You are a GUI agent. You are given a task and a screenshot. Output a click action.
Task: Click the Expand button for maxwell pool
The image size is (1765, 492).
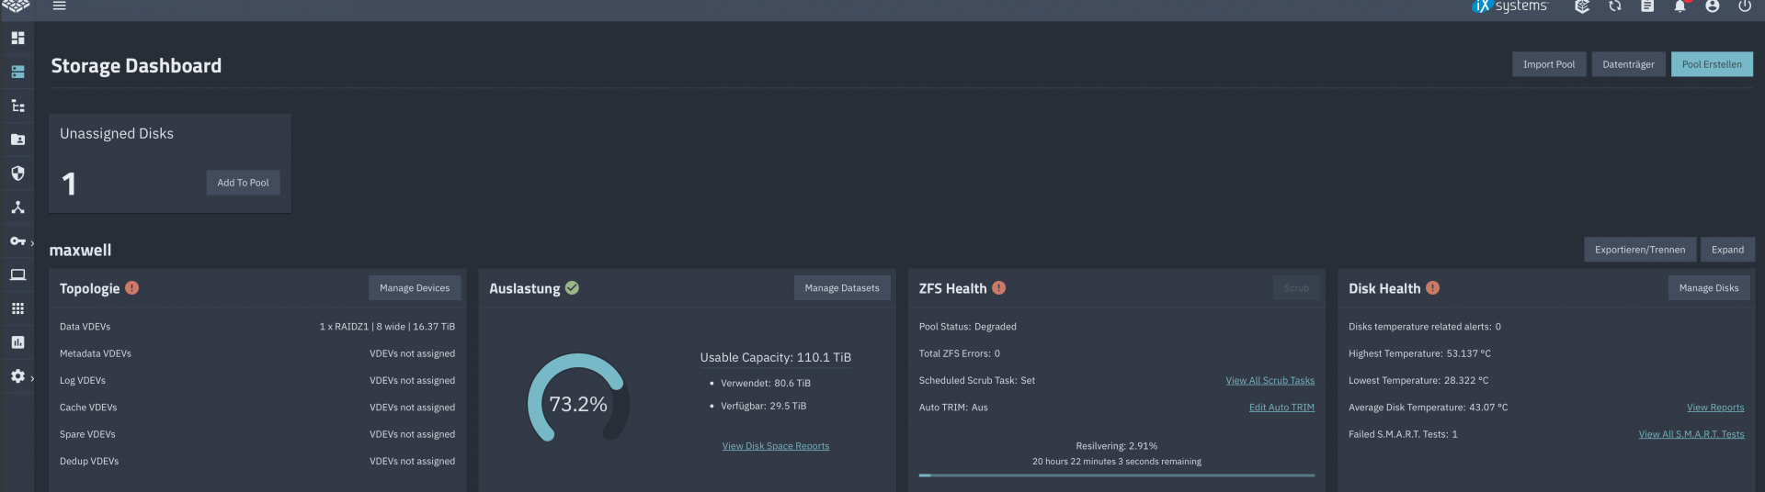pos(1727,250)
